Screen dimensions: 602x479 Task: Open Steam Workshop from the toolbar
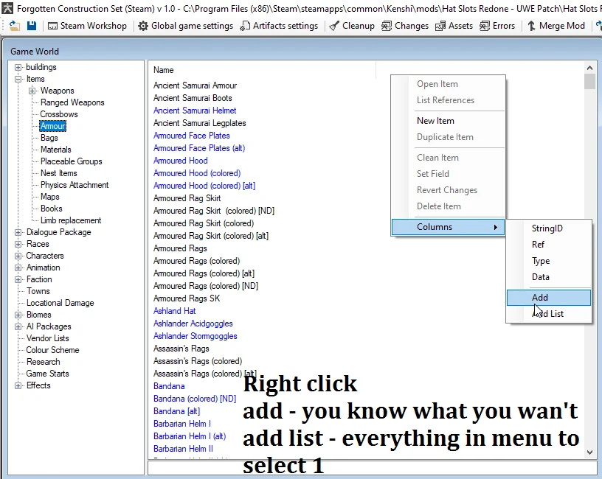coord(87,26)
